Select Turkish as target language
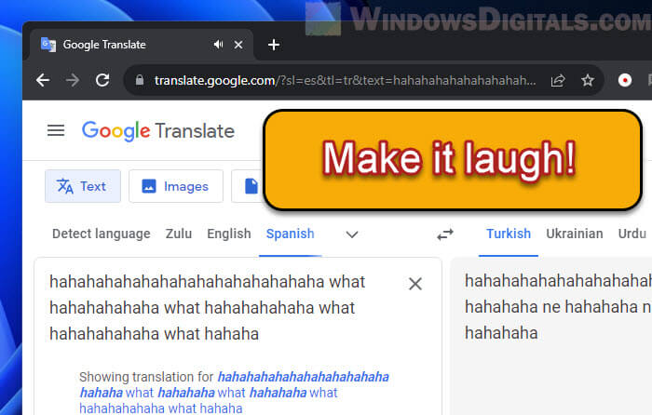Screen dimensions: 652x415 pos(509,234)
